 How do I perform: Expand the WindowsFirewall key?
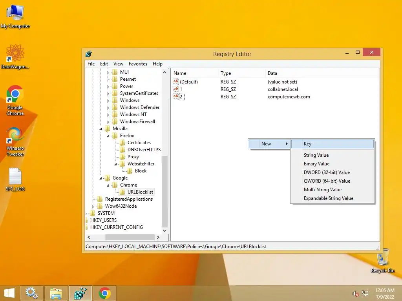pyautogui.click(x=108, y=122)
